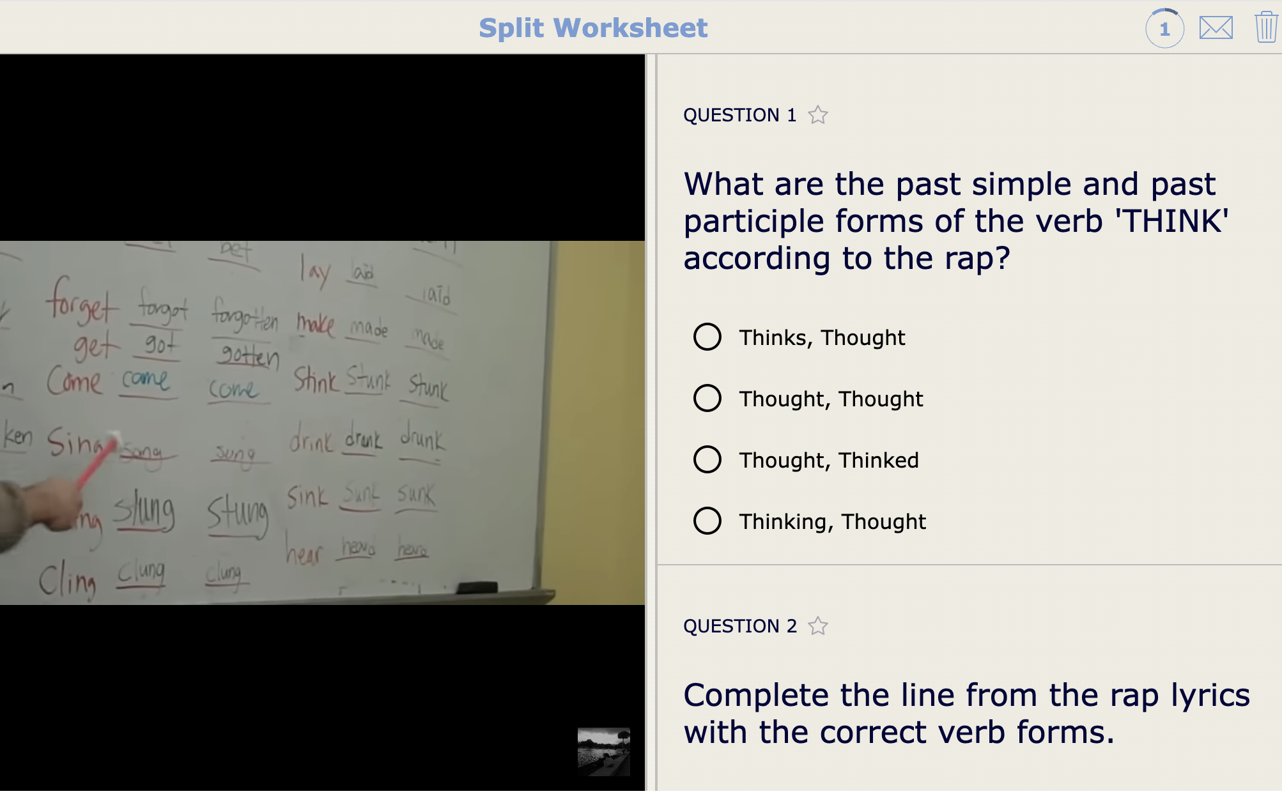Click the QUESTION 2 heading label
The image size is (1282, 796).
point(739,626)
